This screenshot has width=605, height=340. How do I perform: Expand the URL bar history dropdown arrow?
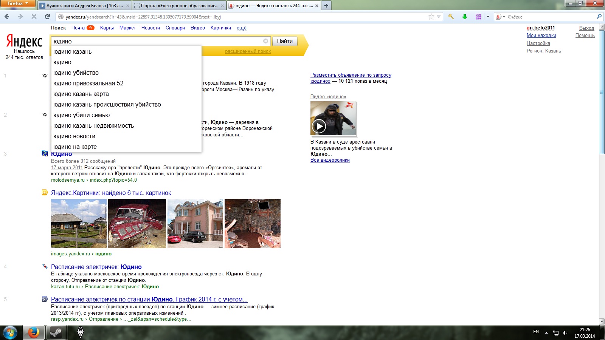(439, 17)
